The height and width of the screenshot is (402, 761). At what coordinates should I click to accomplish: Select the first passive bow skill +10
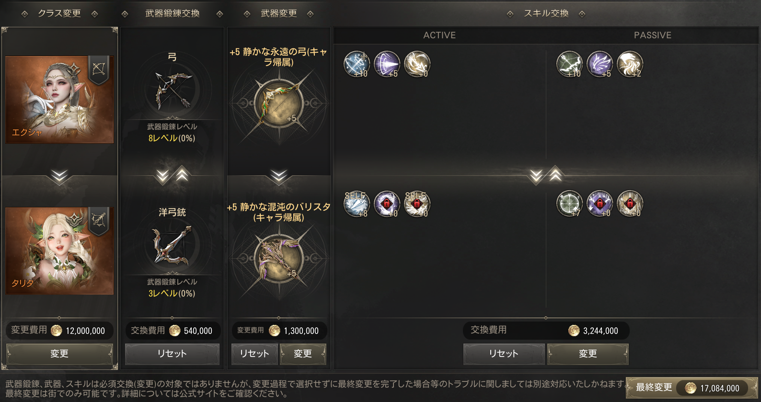click(x=569, y=64)
